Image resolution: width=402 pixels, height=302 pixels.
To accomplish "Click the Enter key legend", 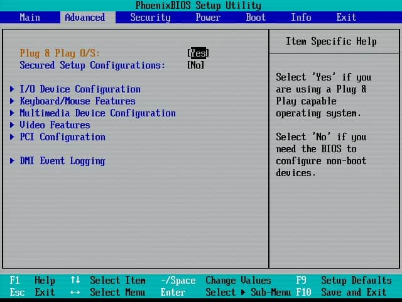I will coord(173,292).
